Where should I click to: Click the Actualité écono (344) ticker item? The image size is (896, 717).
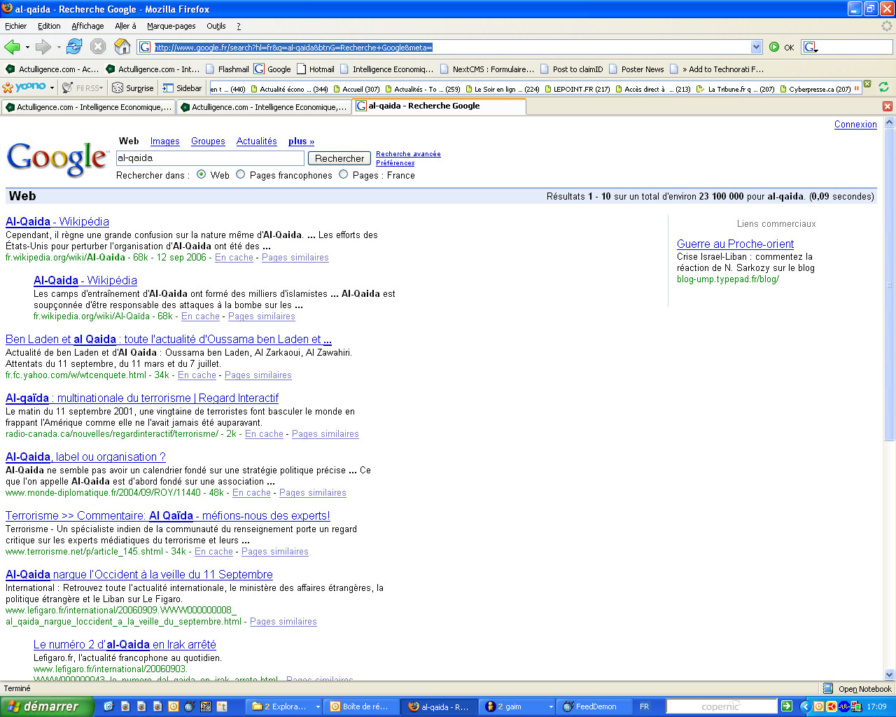(289, 89)
